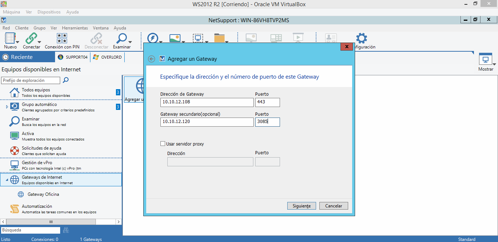Click "Conexiones: 0" in the status bar
Screen dimensions: 498x242
(44, 239)
